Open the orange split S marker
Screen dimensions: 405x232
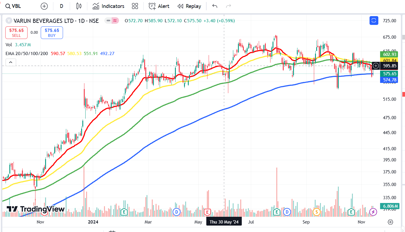[316, 212]
